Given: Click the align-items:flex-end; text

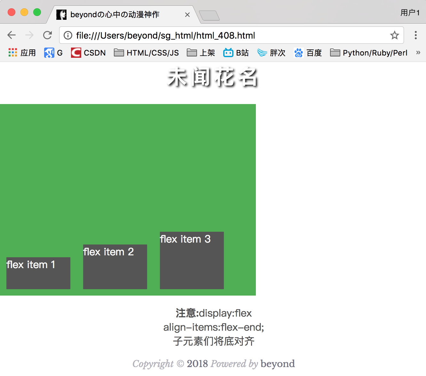Looking at the screenshot, I should (x=214, y=327).
